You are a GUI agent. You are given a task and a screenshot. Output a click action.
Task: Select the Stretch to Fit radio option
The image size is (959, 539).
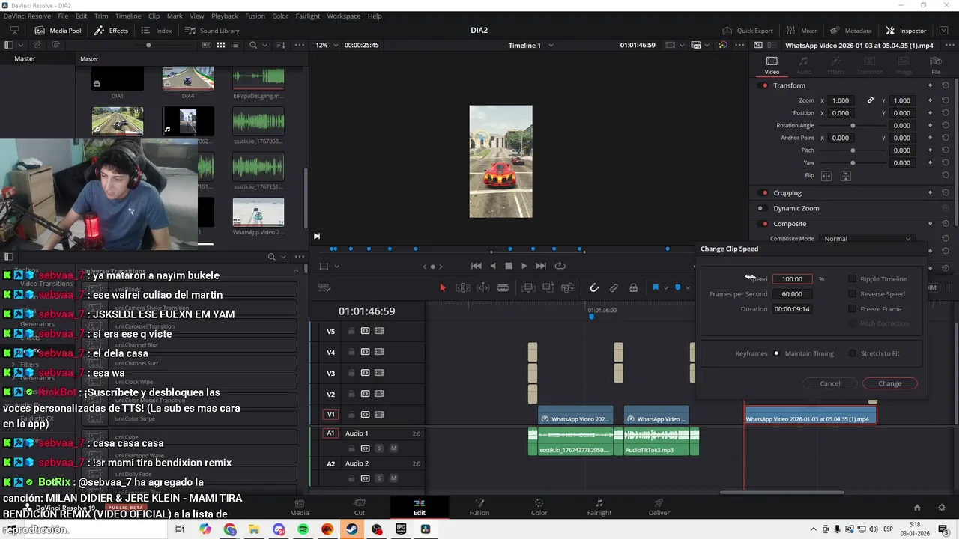[x=853, y=353]
